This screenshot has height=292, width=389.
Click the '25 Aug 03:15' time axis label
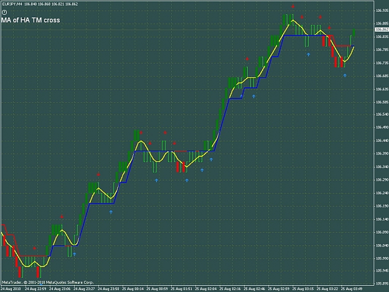tap(303, 289)
